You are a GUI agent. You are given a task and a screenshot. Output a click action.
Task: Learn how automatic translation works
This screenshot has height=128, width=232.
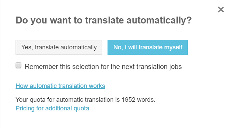(61, 86)
